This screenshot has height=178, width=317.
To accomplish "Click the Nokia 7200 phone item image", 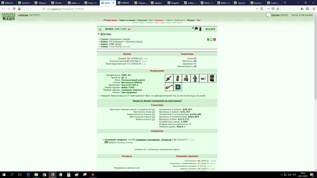I will click(x=212, y=78).
